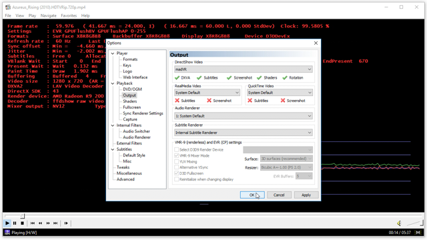Screen dimensions: 427x240
Task: Click OK to confirm options
Action: click(252, 195)
